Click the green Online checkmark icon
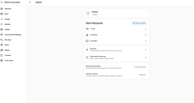Image resolution: width=194 pixels, height=103 pixels. (x=88, y=13)
